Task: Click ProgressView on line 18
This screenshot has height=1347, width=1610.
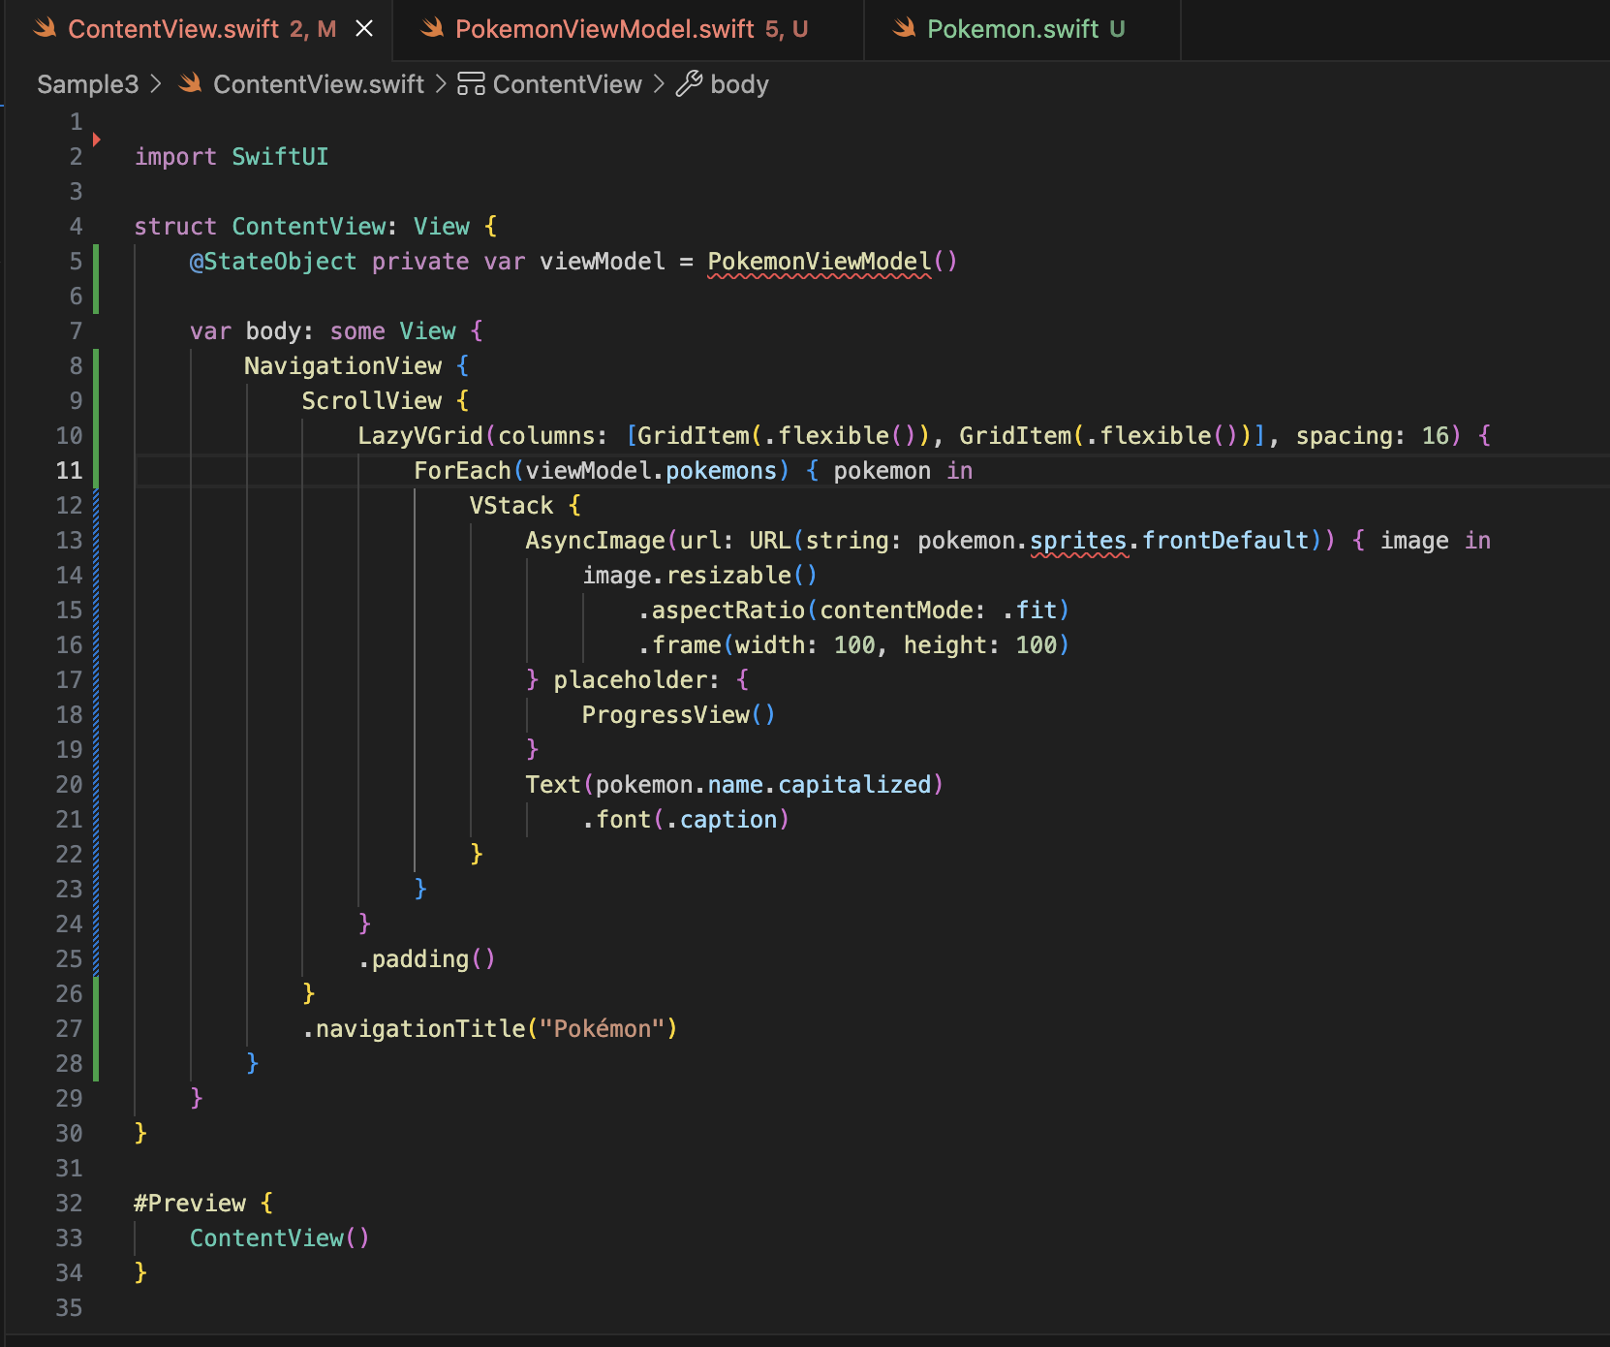Action: pos(666,715)
